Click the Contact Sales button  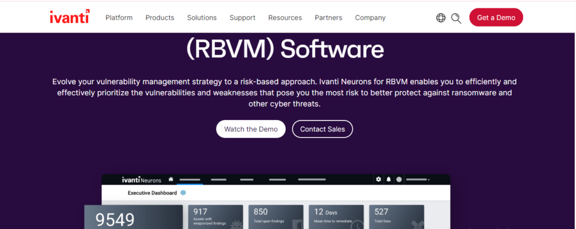tap(322, 129)
